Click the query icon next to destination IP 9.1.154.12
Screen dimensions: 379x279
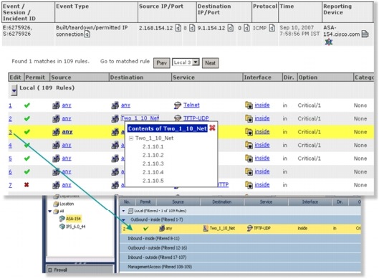(231, 28)
